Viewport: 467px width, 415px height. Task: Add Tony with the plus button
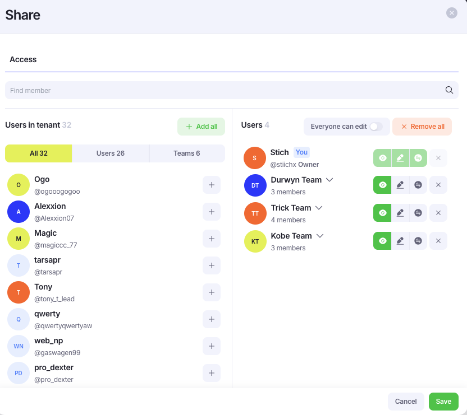click(x=212, y=292)
